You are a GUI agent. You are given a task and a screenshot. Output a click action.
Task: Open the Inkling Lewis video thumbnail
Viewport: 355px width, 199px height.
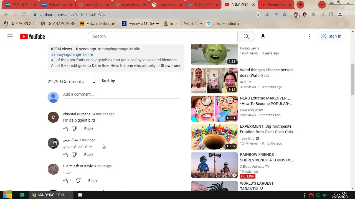[214, 54]
